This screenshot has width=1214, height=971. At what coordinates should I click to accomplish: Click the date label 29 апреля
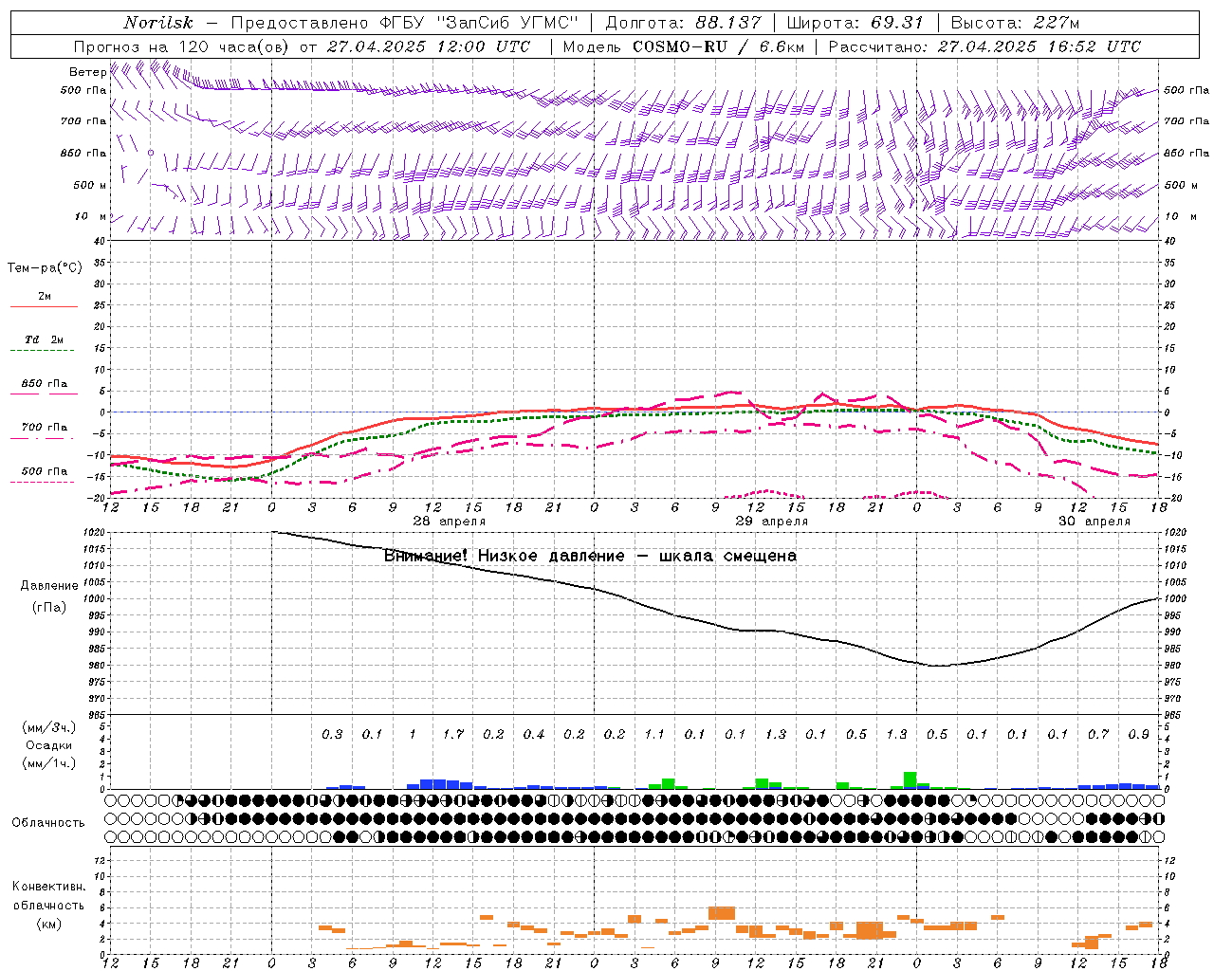(x=772, y=522)
